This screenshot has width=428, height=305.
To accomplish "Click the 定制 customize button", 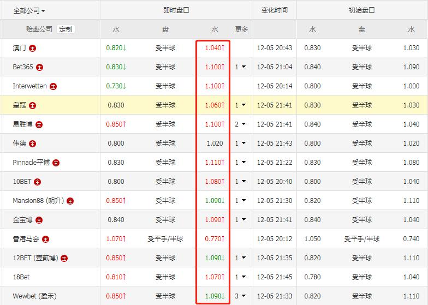I will pos(66,29).
